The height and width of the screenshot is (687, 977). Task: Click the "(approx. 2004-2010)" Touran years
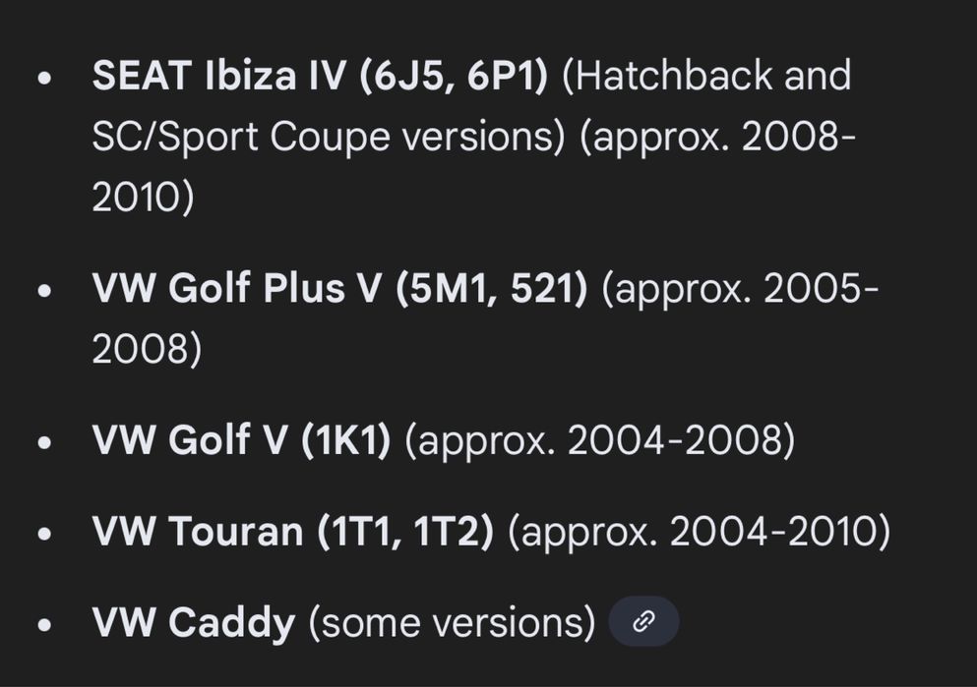699,532
